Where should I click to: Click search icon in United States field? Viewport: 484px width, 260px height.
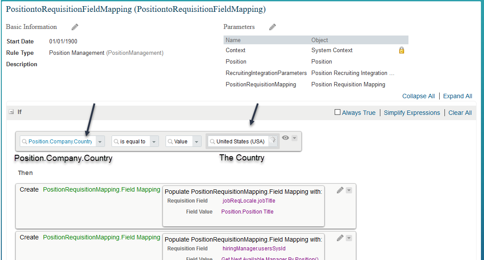pos(213,141)
